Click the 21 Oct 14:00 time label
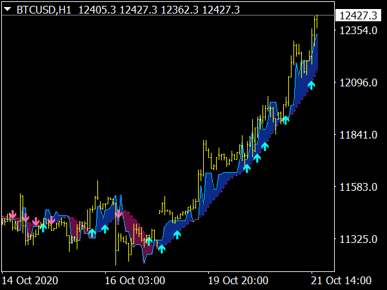This screenshot has height=290, width=387. point(341,280)
